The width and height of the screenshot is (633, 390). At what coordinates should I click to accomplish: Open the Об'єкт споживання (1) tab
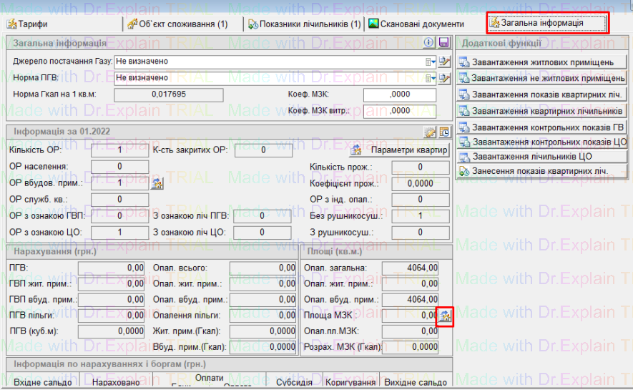(x=179, y=24)
